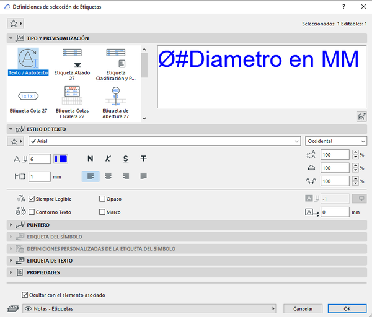Toggle Ocultar con el elemento asociado
Viewport: 372px width, 317px height.
click(25, 295)
